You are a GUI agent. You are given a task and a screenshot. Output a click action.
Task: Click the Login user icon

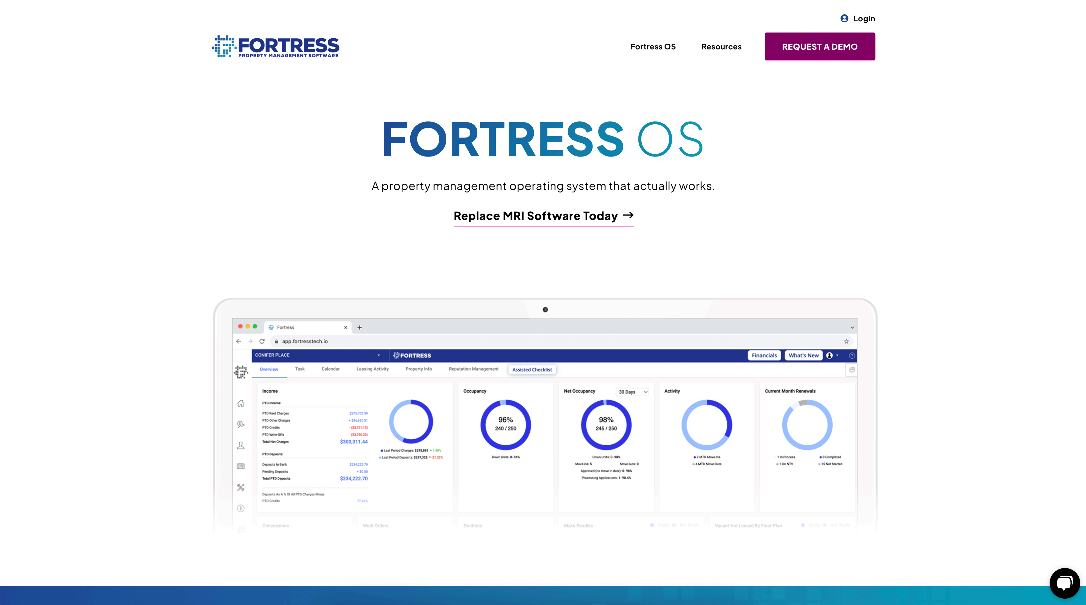pyautogui.click(x=844, y=18)
